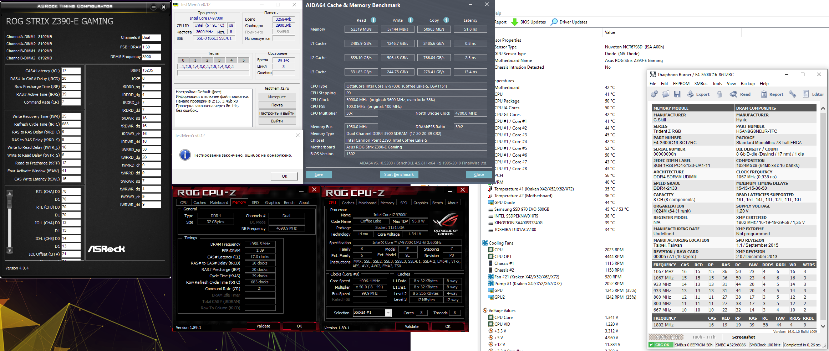Image resolution: width=829 pixels, height=351 pixels.
Task: Click the "SMBClock 100 kHz" status bar entry
Action: click(x=765, y=345)
